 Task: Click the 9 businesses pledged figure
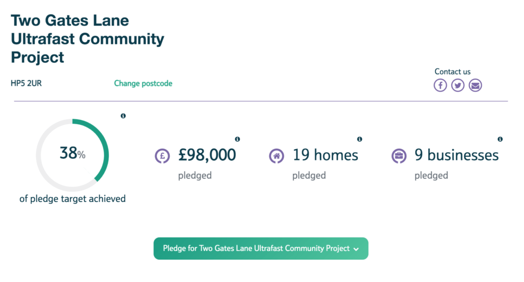[456, 155]
